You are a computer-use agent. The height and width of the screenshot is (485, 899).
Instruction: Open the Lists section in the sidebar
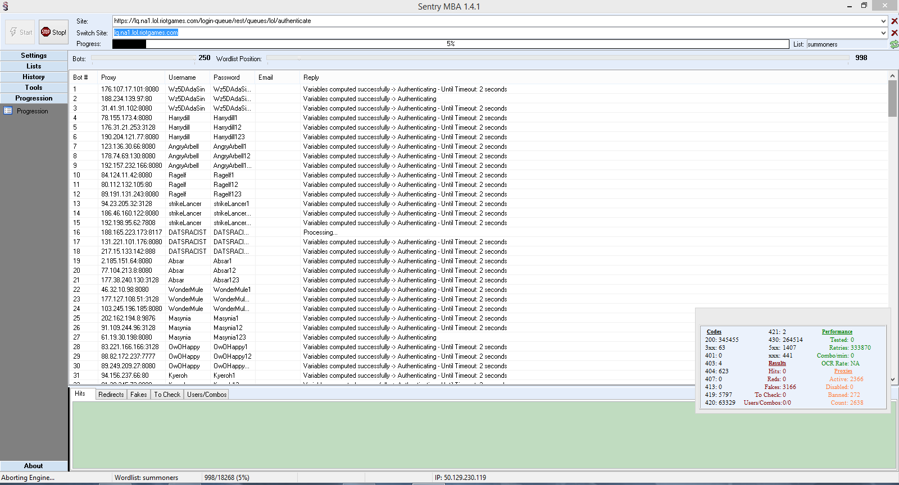34,66
